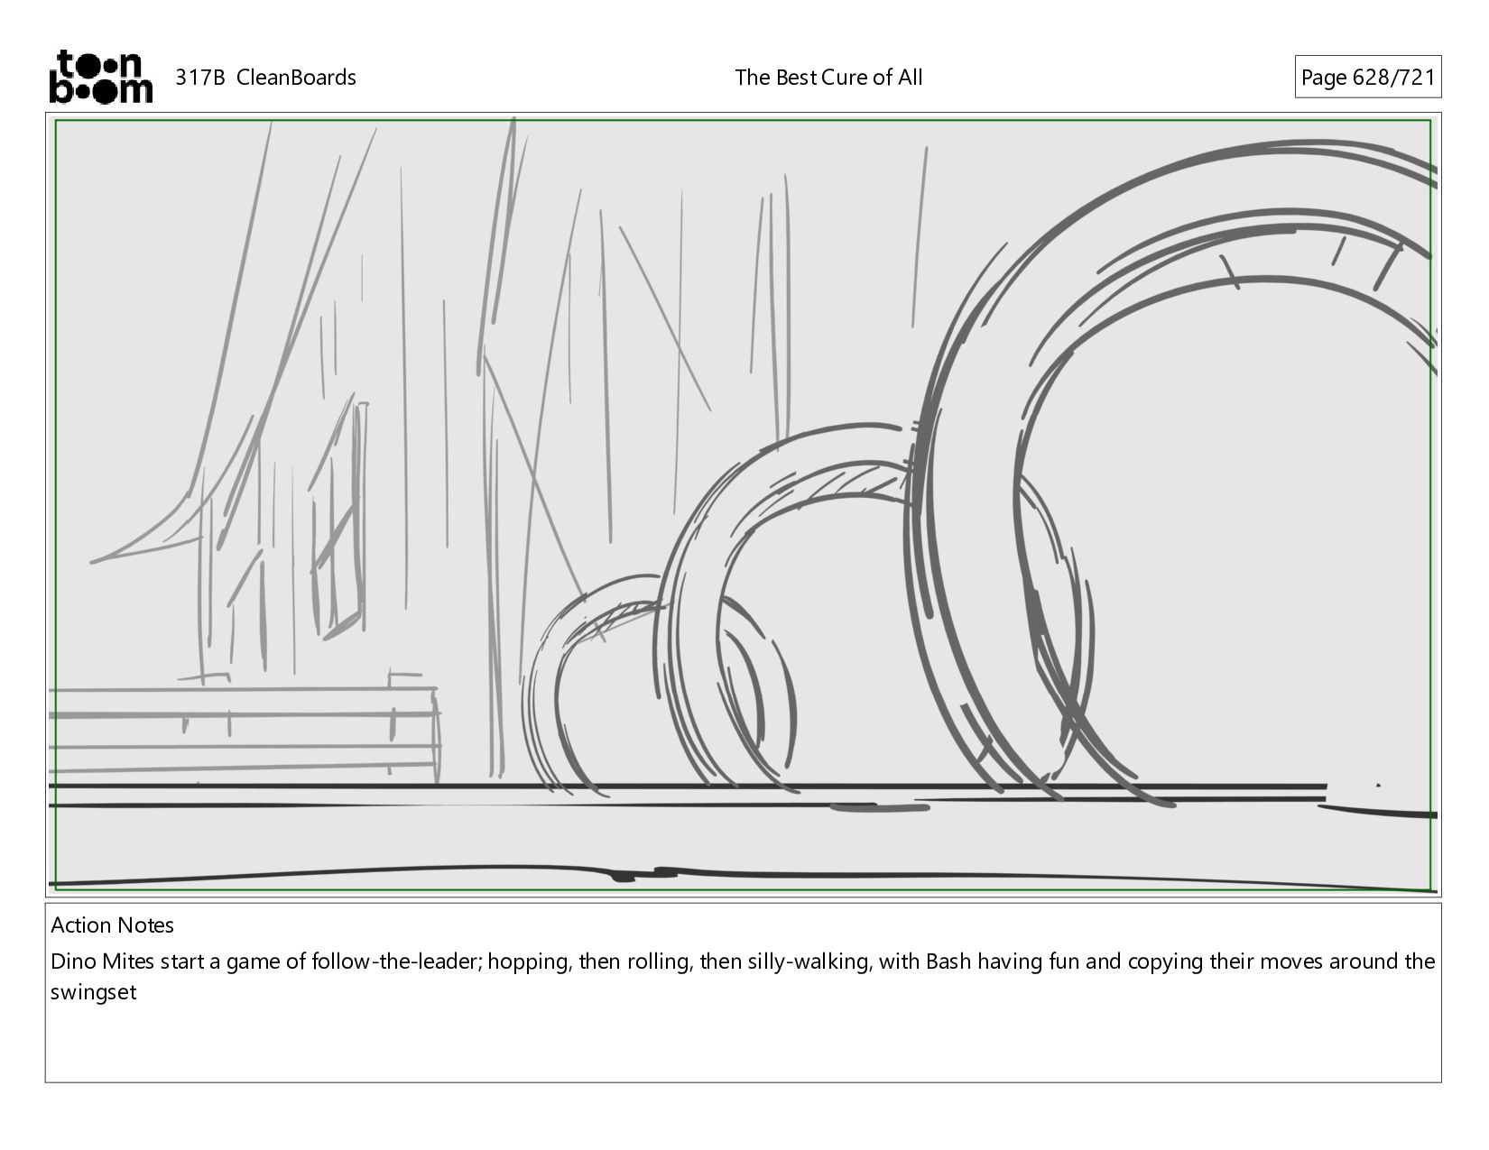Click the title 'The Best Cure of All'

[828, 78]
